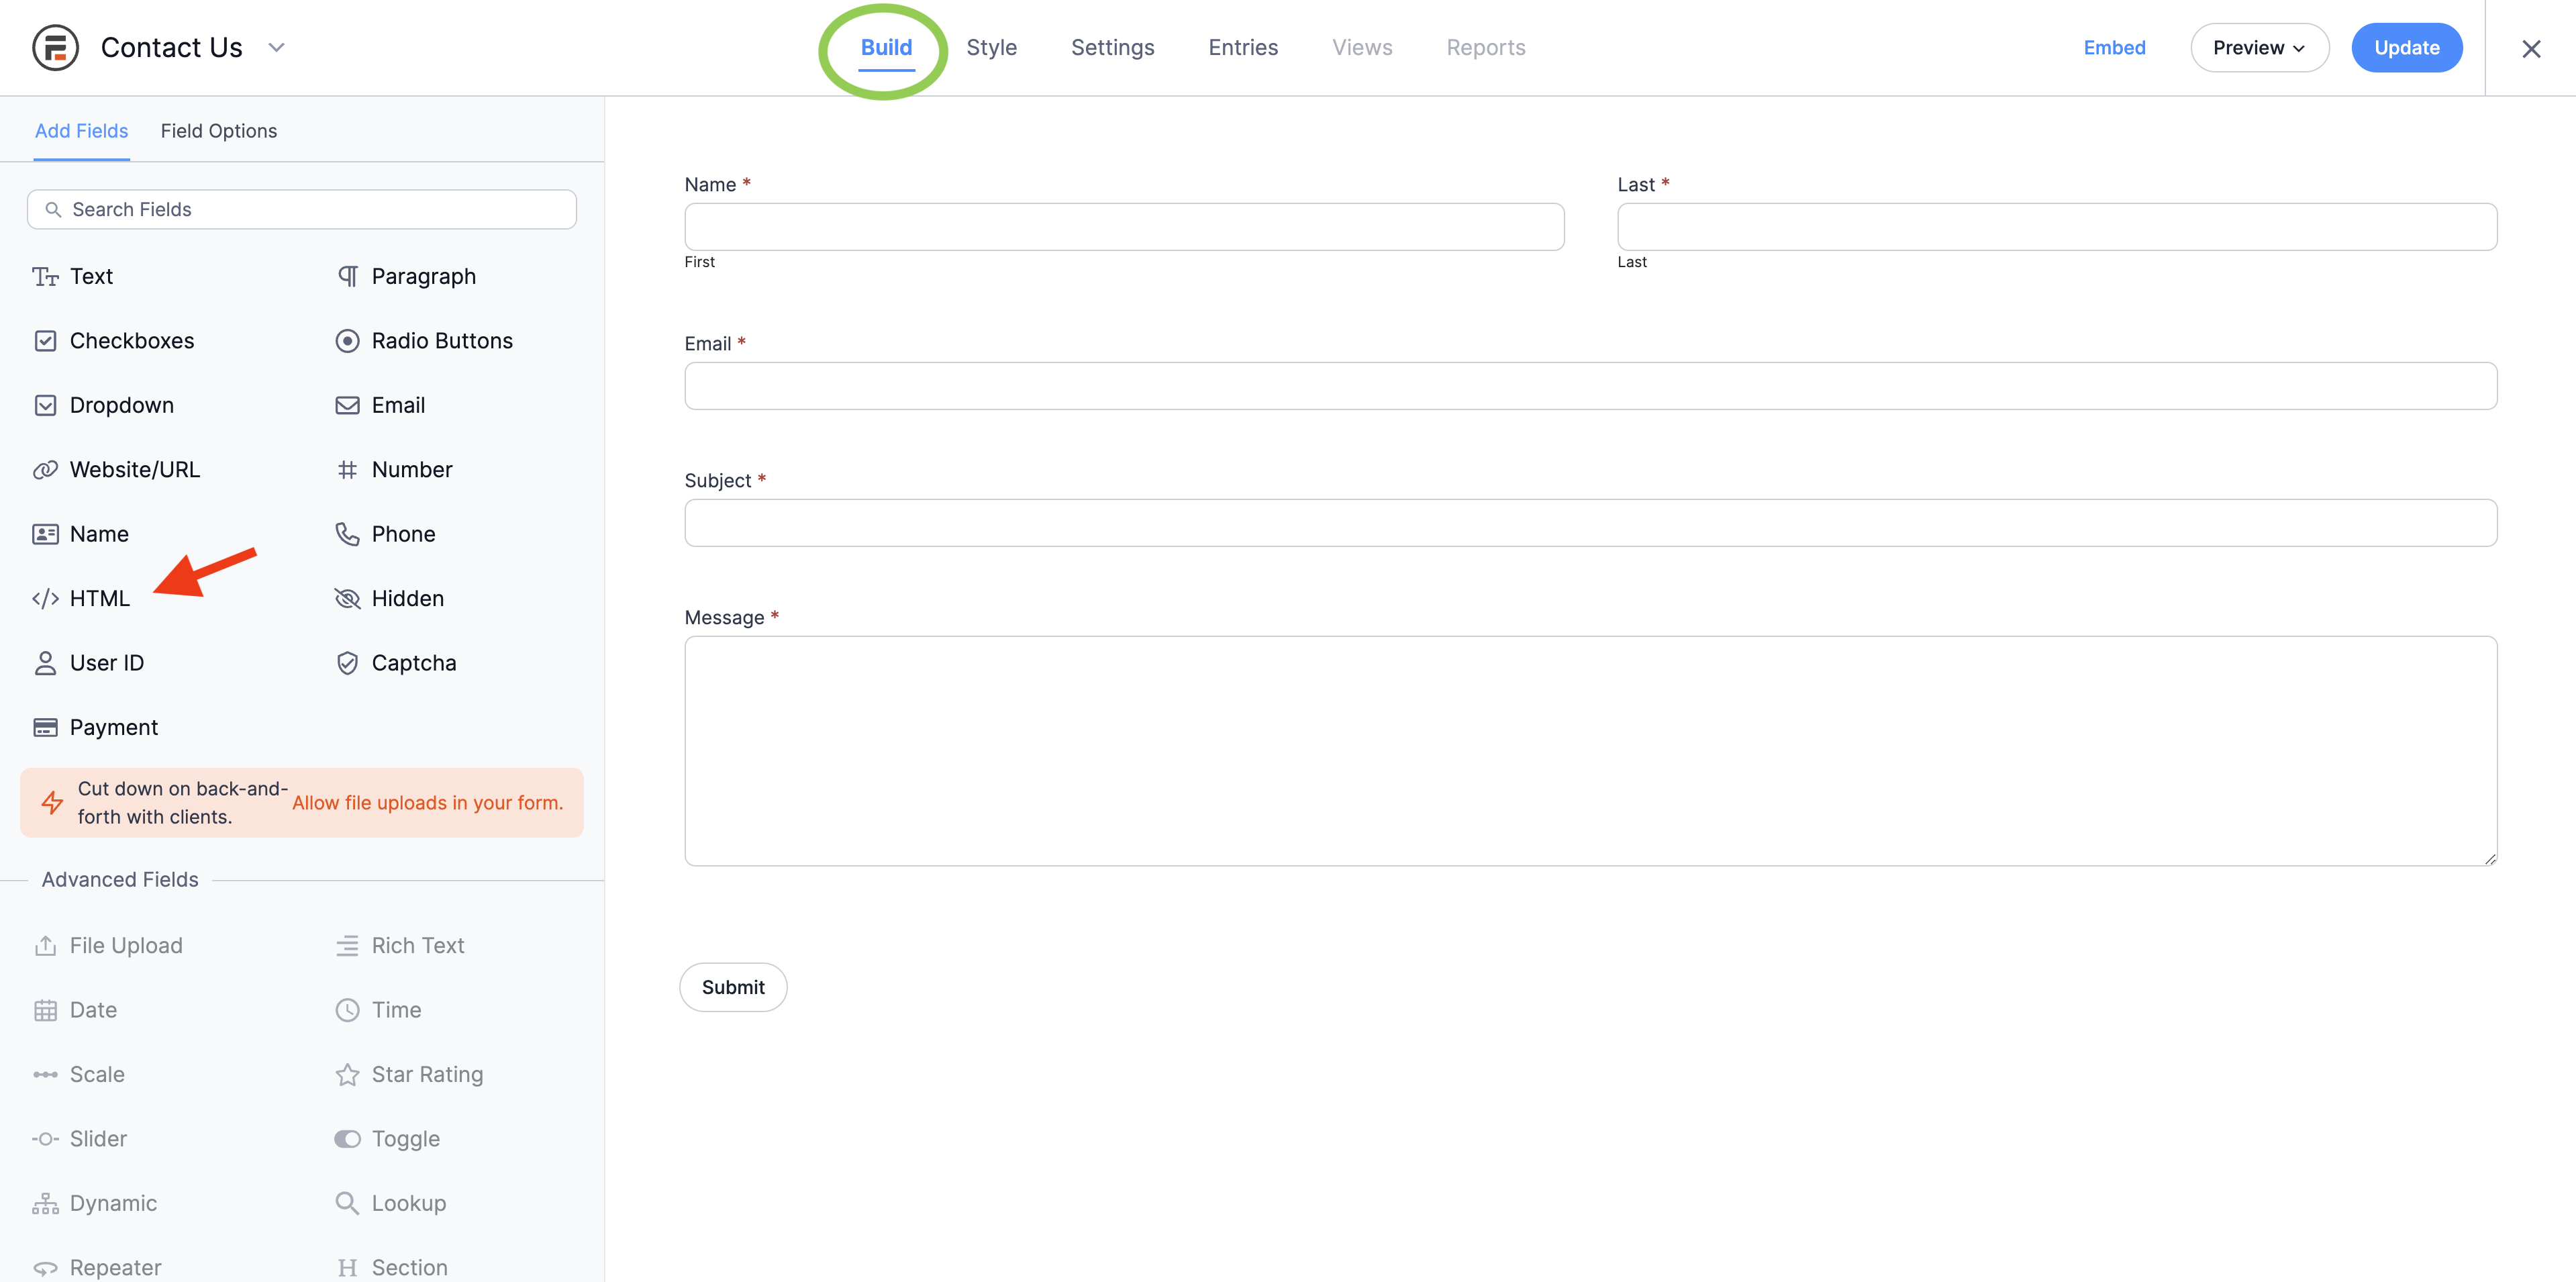
Task: Add a Captcha field
Action: coord(413,663)
